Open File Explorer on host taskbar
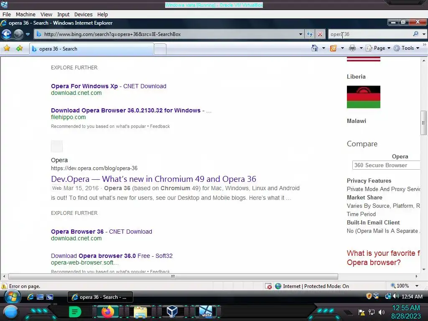Screen dimensions: 428x321 (x=140, y=312)
